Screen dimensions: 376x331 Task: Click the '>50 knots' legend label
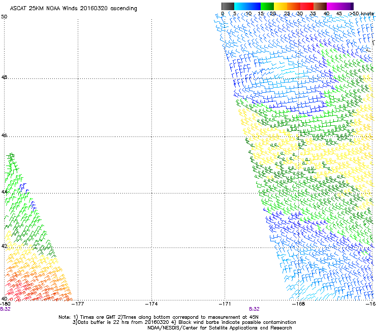click(x=361, y=14)
